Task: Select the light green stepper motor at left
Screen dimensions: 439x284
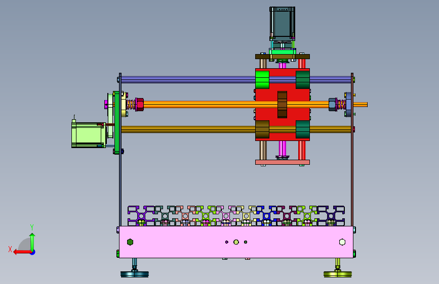Action: click(x=89, y=135)
